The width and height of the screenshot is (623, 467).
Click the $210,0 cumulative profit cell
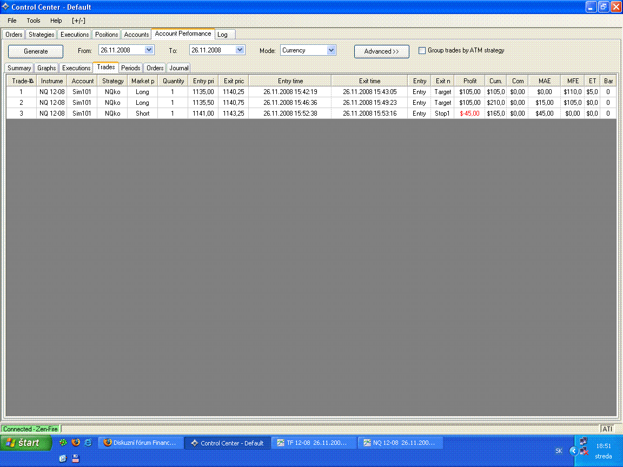(496, 103)
